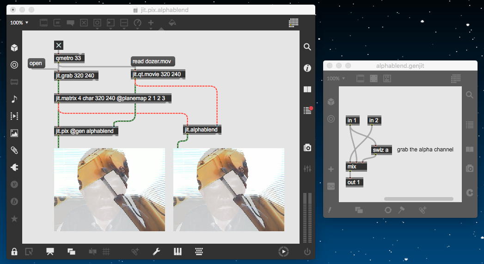Viewport: 484px width, 264px height.
Task: Click the right video preview under jit.alphablend
Action: [229, 189]
